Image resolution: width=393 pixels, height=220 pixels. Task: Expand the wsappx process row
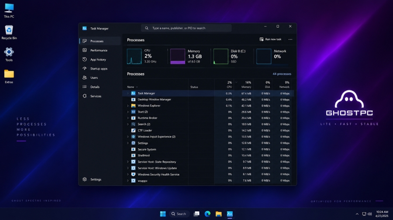128,181
